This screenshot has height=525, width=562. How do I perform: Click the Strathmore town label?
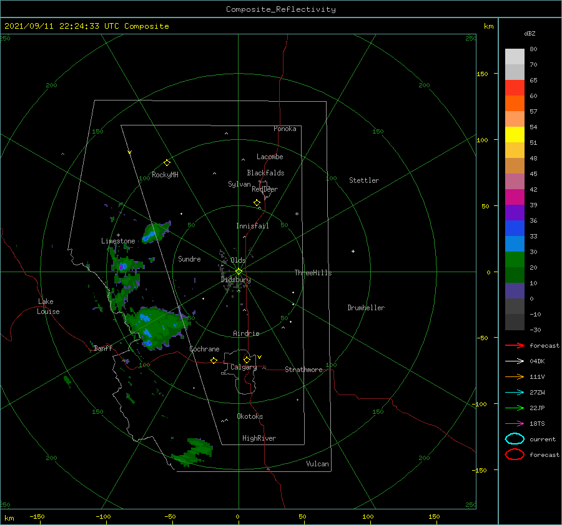(x=303, y=370)
